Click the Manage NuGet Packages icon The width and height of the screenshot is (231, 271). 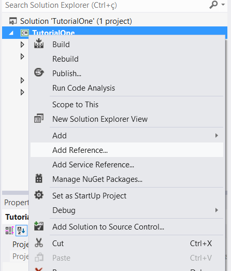coord(39,179)
